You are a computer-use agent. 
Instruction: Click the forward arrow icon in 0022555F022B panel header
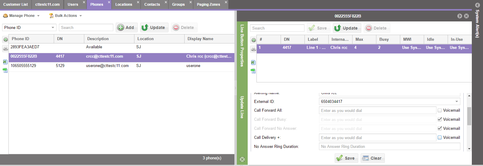click(460, 16)
